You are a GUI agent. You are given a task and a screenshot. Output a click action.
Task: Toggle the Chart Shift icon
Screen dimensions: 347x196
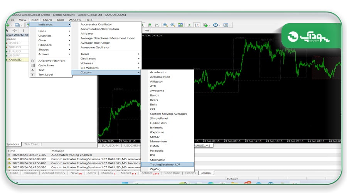[x=197, y=25]
